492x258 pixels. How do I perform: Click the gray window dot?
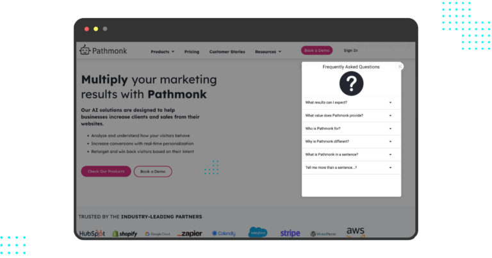105,29
